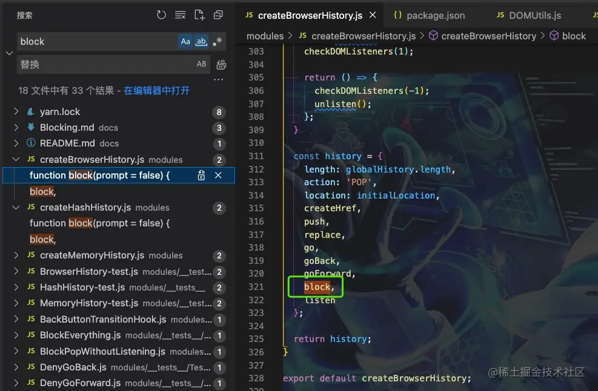The width and height of the screenshot is (598, 391).
Task: Expand README.md results
Action: point(16,143)
